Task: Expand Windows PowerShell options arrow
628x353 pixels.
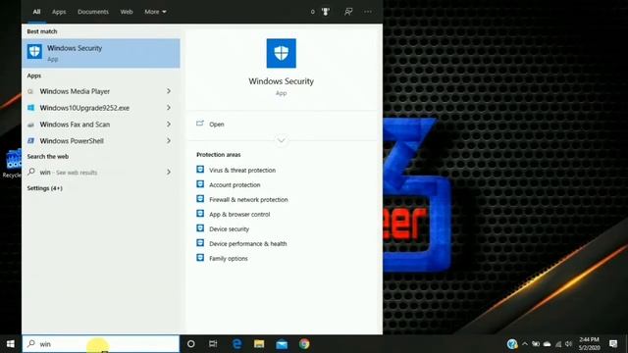Action: pos(169,141)
